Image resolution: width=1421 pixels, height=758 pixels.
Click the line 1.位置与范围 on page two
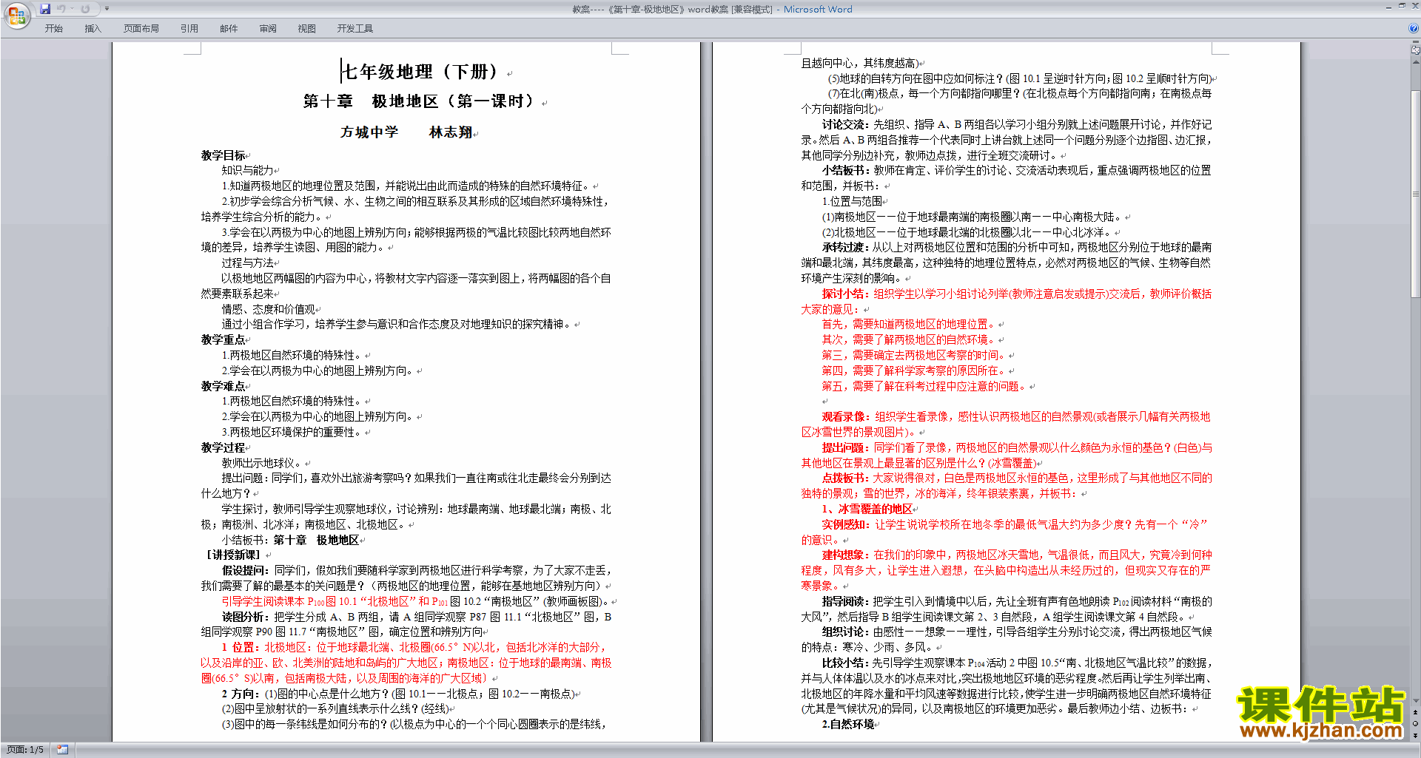pyautogui.click(x=852, y=201)
